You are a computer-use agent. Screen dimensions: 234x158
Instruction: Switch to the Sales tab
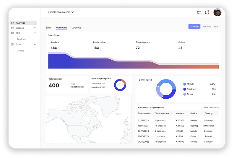pos(48,28)
